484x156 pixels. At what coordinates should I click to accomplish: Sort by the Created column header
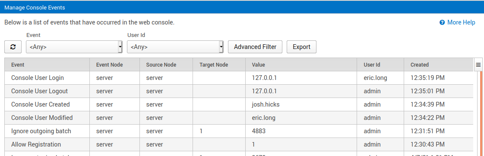pos(438,65)
